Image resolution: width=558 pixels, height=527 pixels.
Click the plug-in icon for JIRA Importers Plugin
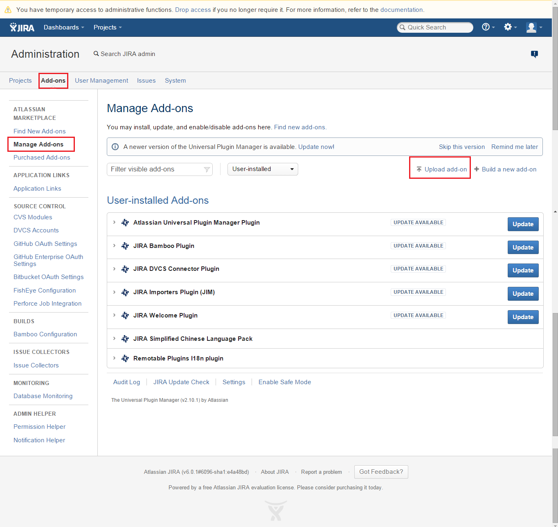(x=125, y=292)
